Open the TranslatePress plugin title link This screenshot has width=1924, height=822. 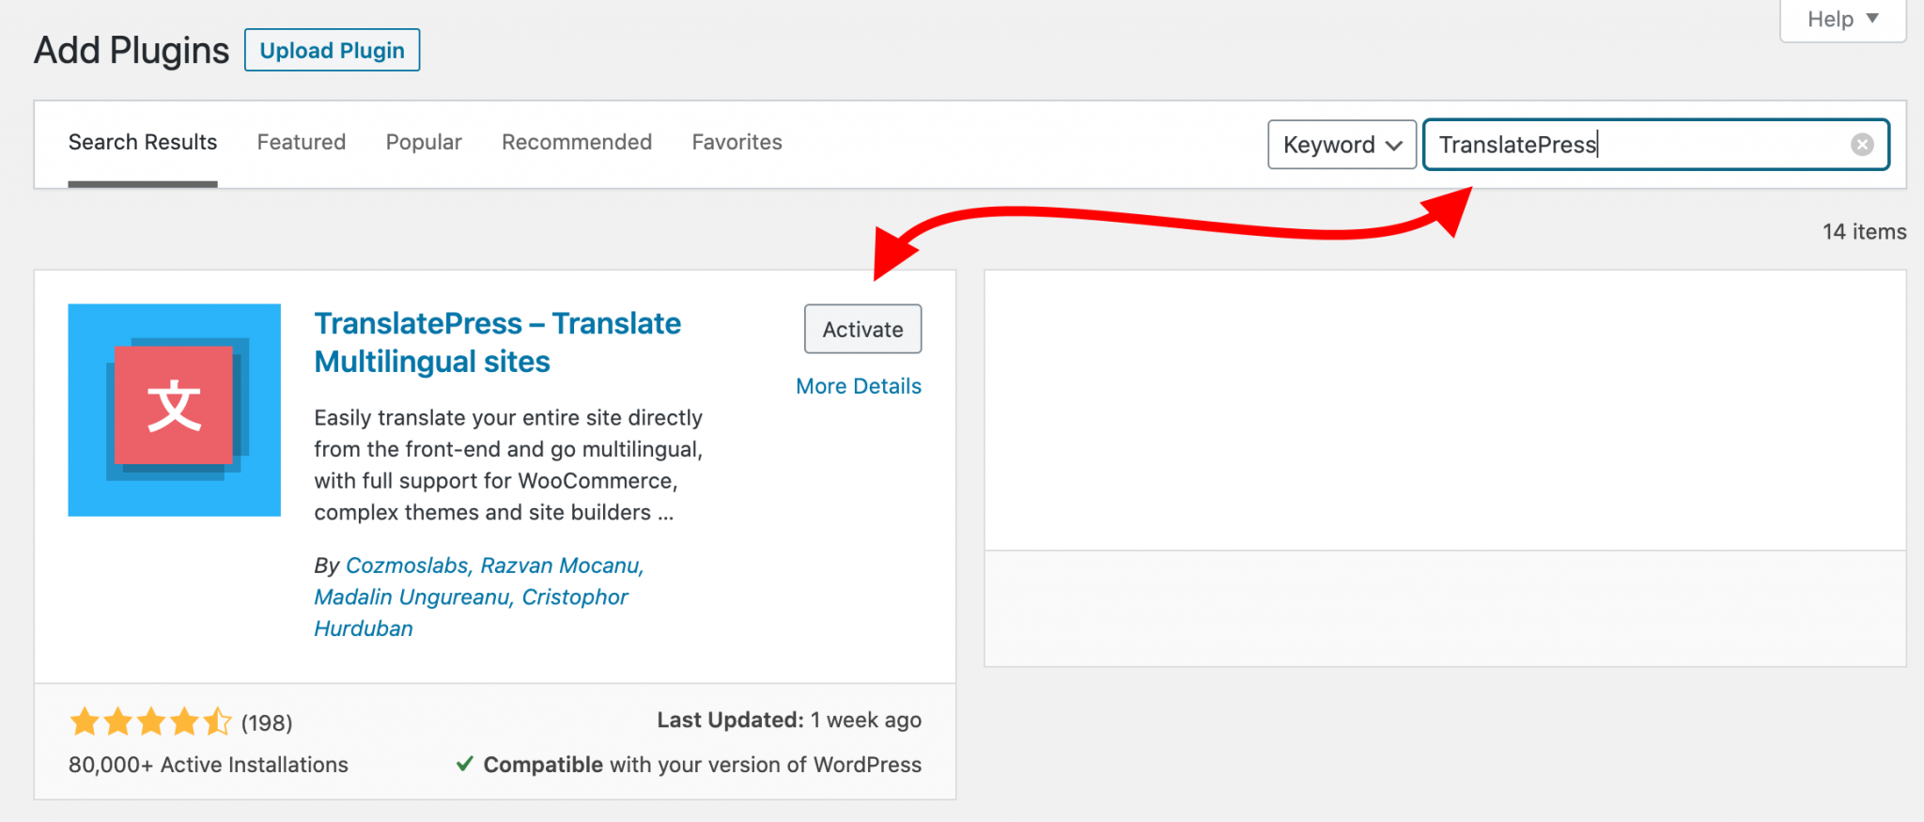(x=498, y=342)
